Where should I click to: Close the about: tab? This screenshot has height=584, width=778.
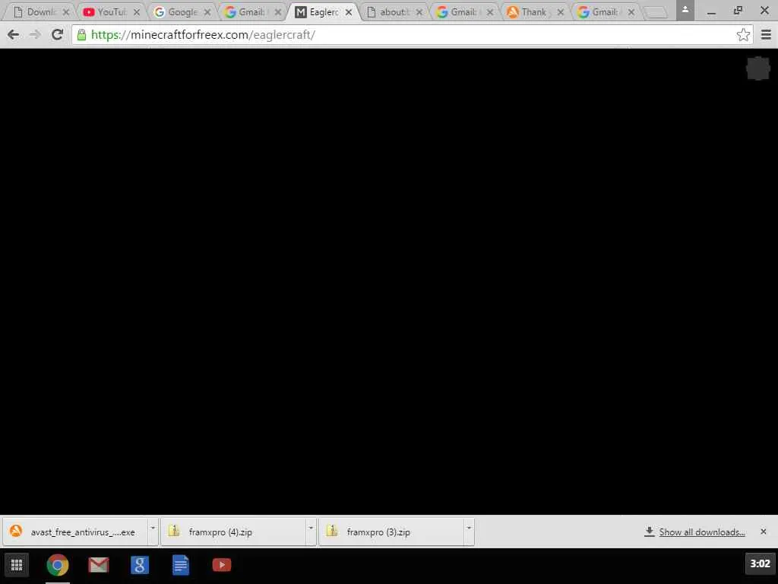click(419, 12)
